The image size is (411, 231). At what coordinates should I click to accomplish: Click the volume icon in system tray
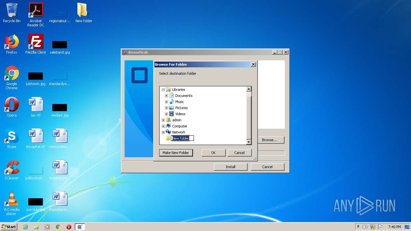click(365, 227)
